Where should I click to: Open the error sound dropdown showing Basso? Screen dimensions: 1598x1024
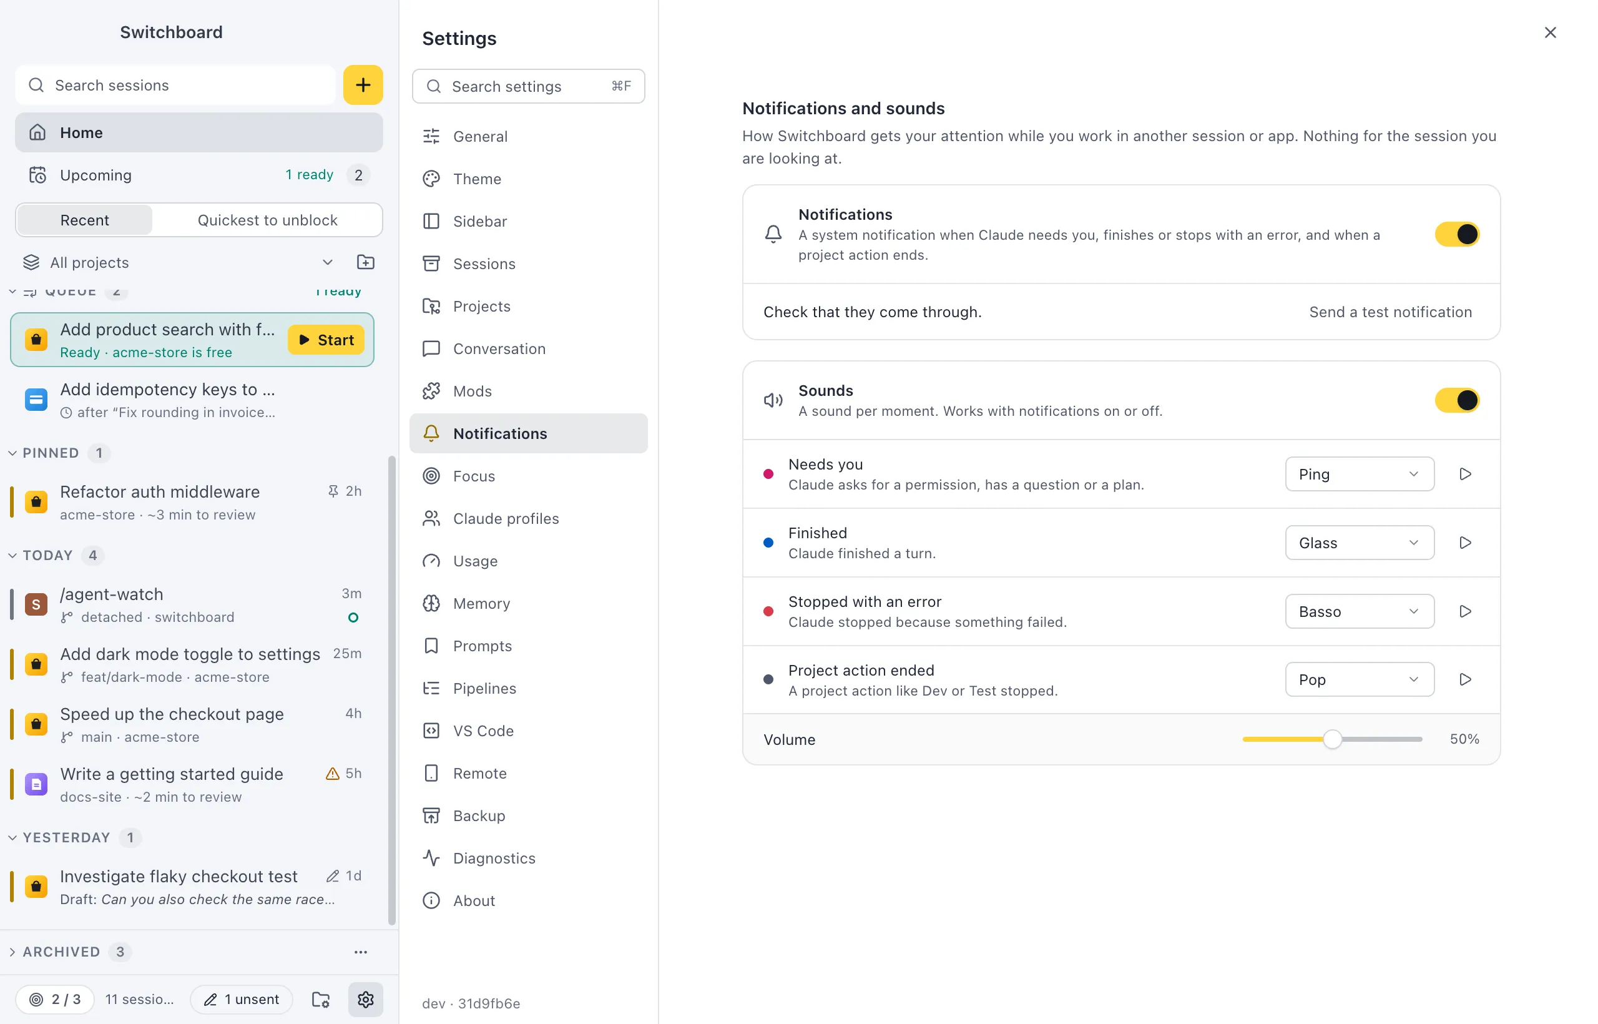(x=1360, y=611)
